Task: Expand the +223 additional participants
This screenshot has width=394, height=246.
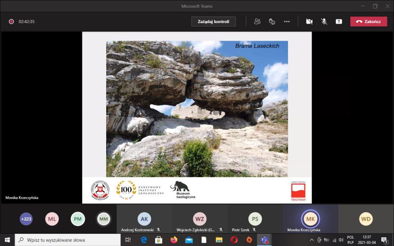Action: tap(26, 219)
